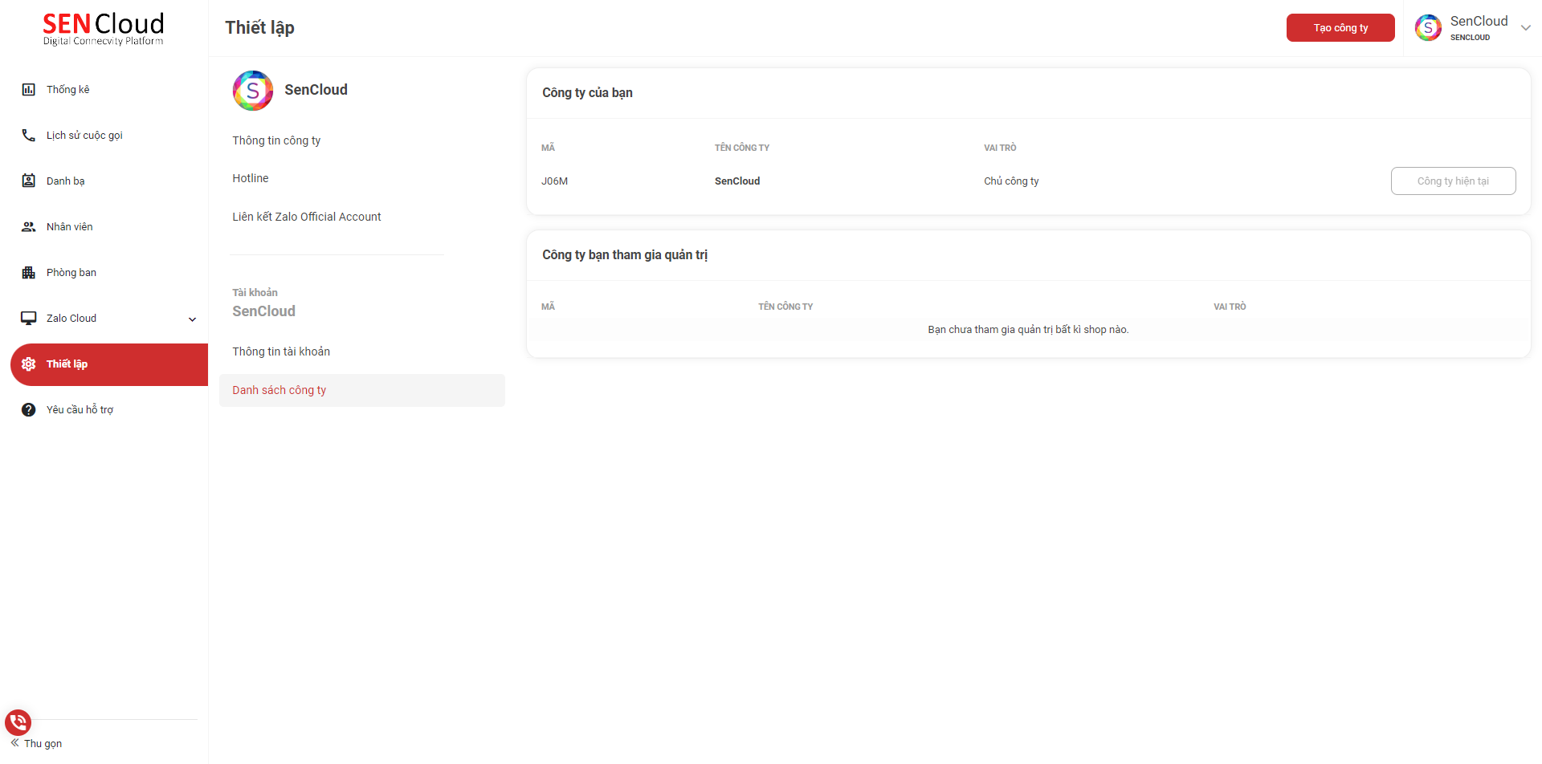This screenshot has width=1542, height=764.
Task: Collapse the sidebar with Thu gọn
Action: click(36, 743)
